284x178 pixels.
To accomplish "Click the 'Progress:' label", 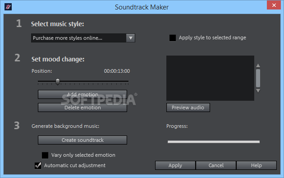I will 177,126.
